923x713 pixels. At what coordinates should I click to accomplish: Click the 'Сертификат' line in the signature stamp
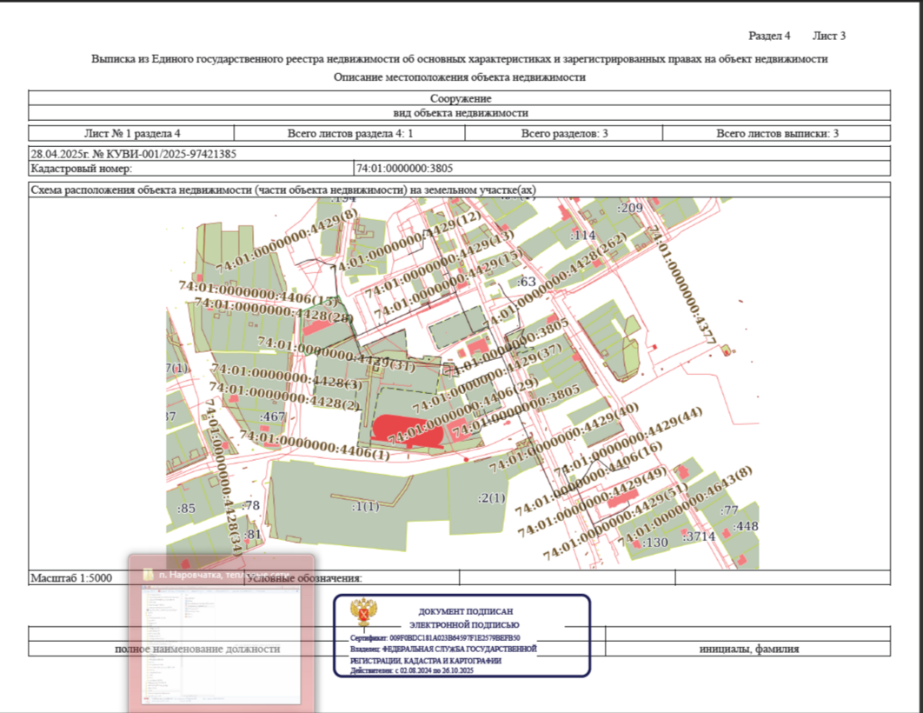[x=435, y=637]
